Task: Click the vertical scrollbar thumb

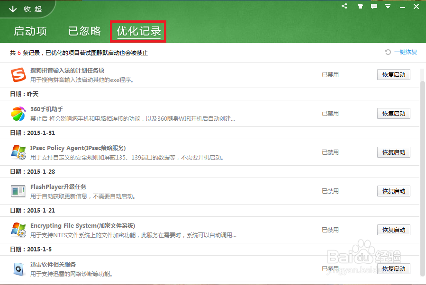Action: click(x=423, y=179)
